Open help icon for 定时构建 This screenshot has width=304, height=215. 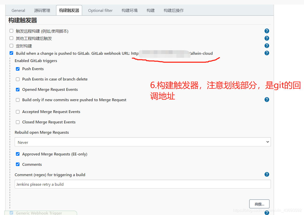pos(267,46)
